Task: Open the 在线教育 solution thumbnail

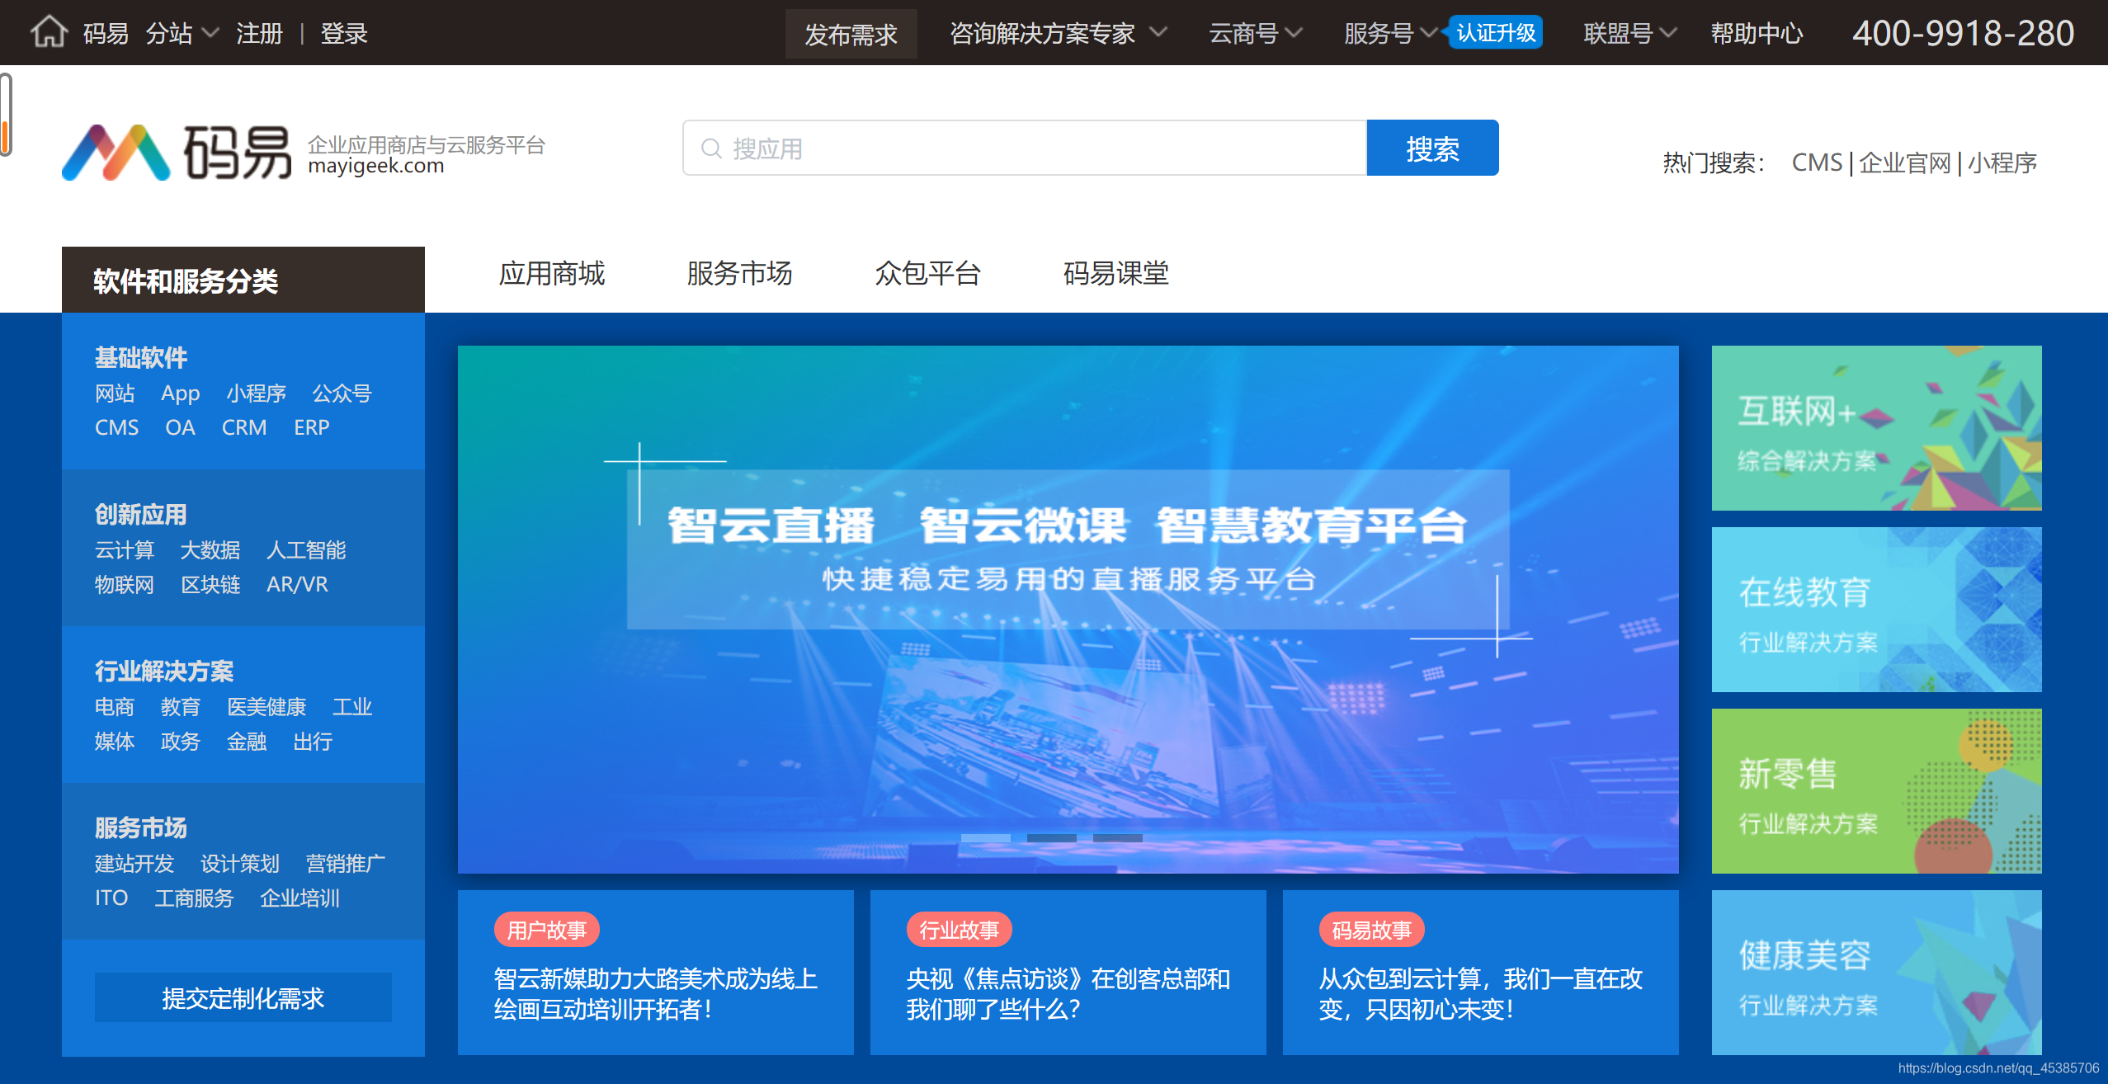Action: coord(1876,610)
